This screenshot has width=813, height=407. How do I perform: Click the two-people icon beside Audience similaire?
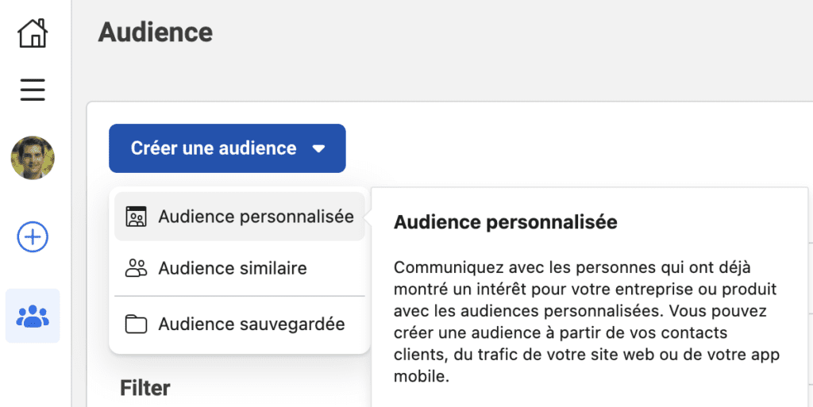[137, 268]
